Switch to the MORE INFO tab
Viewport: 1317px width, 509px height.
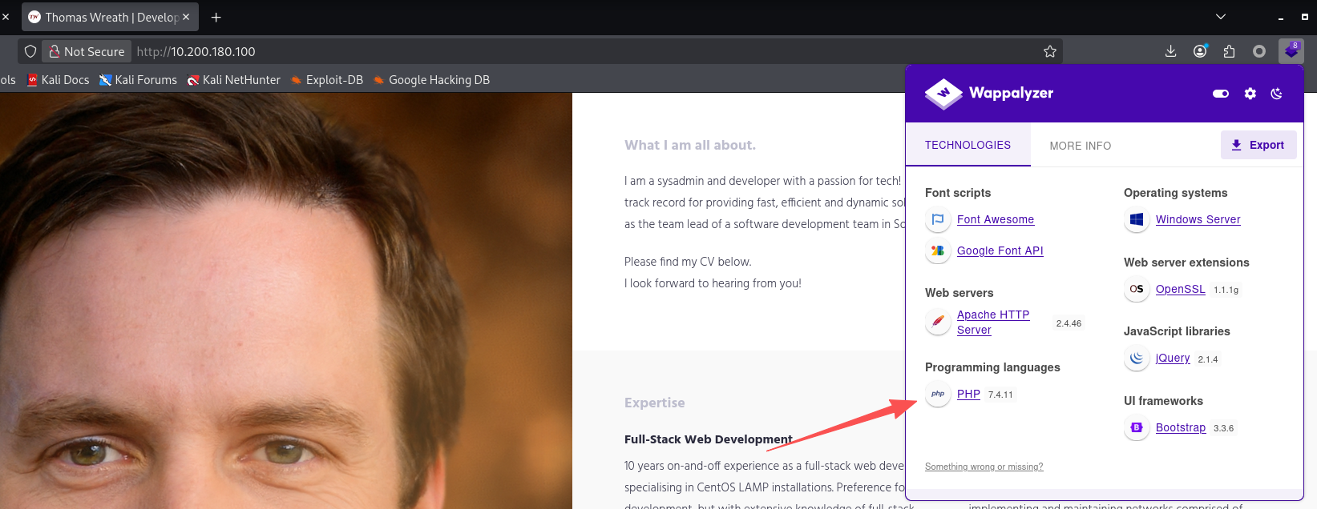coord(1080,146)
